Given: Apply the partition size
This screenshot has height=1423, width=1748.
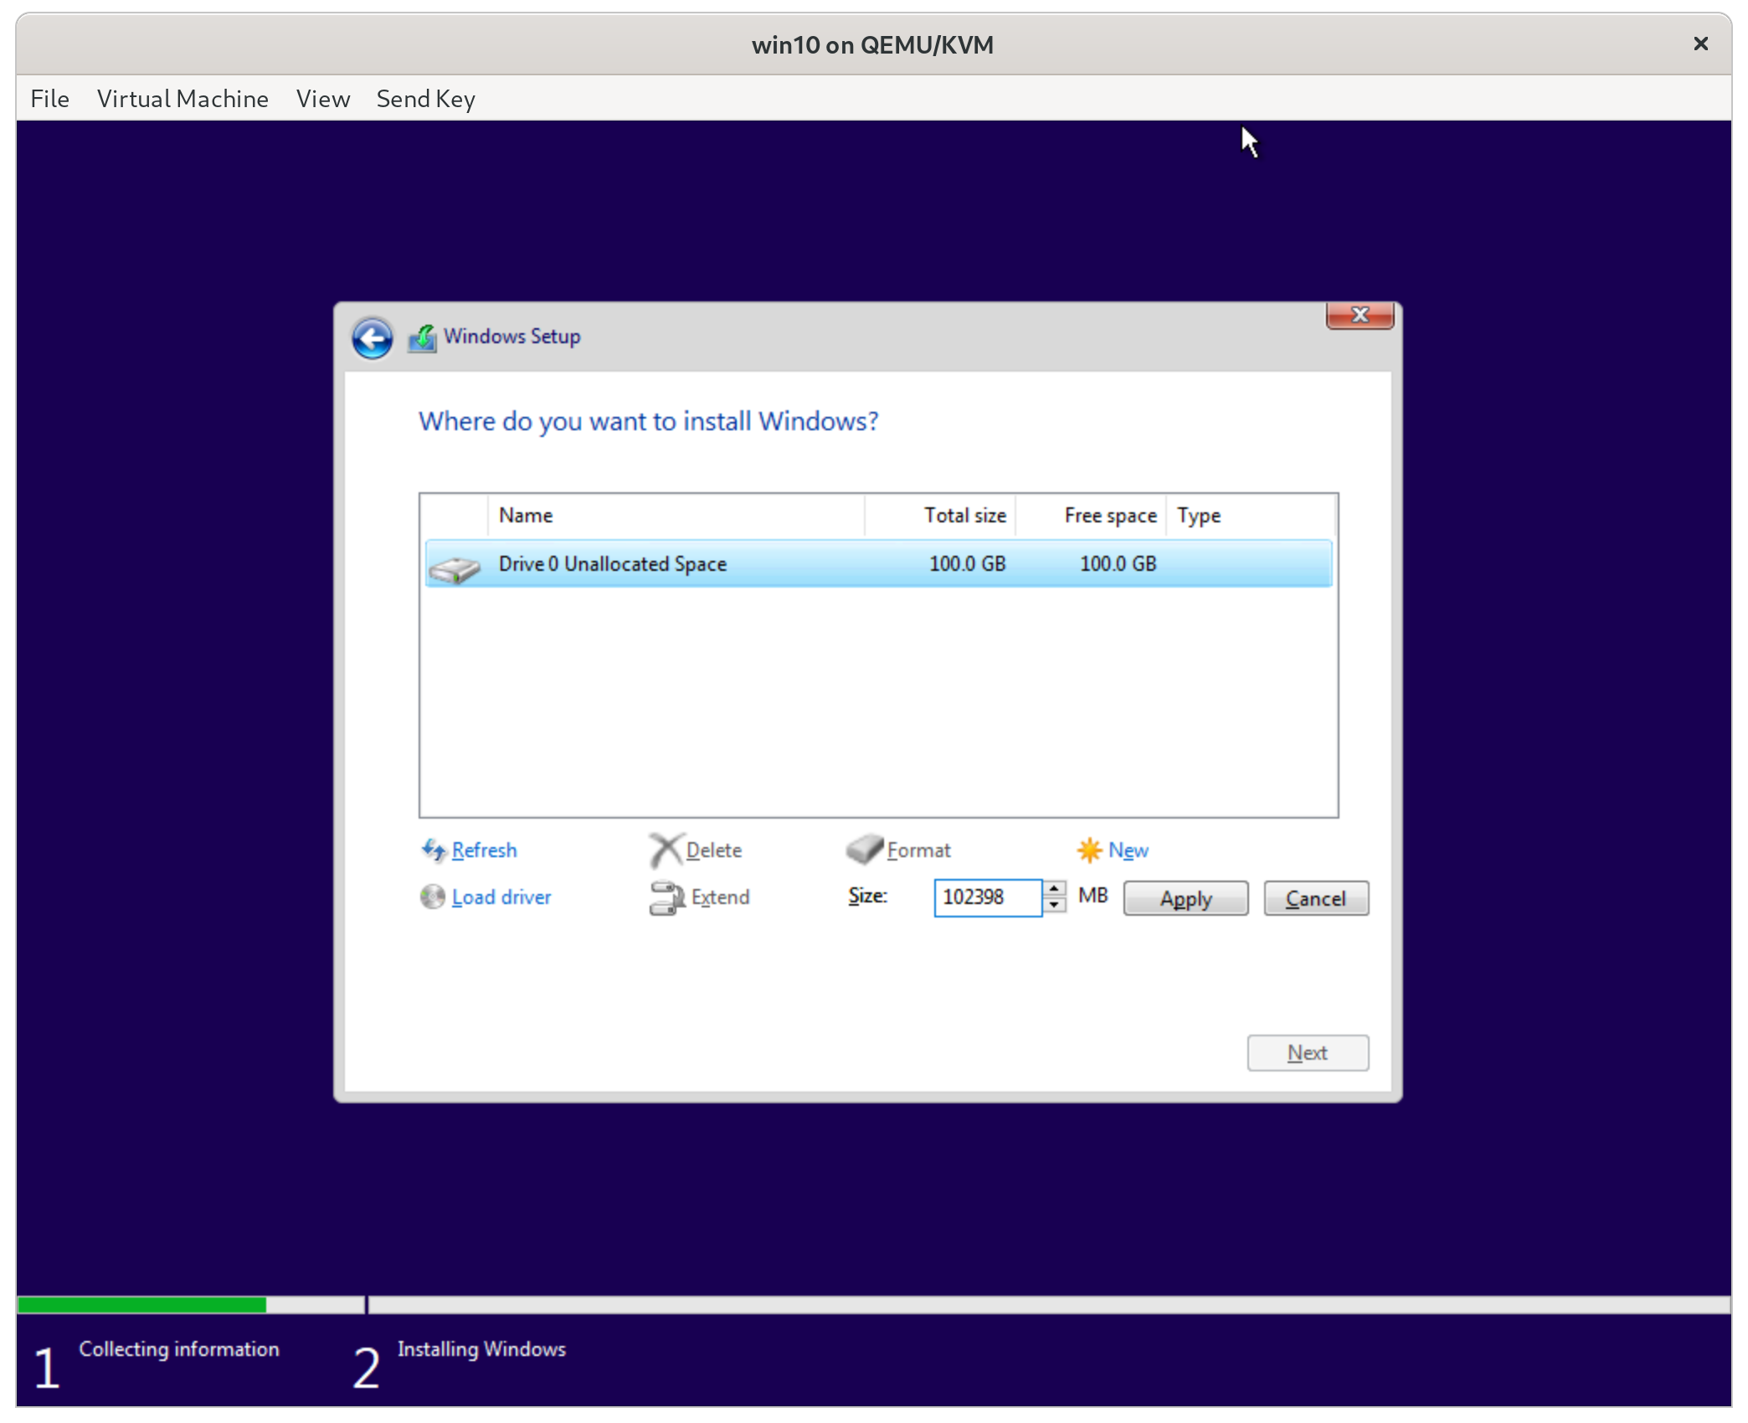Looking at the screenshot, I should click(x=1185, y=898).
